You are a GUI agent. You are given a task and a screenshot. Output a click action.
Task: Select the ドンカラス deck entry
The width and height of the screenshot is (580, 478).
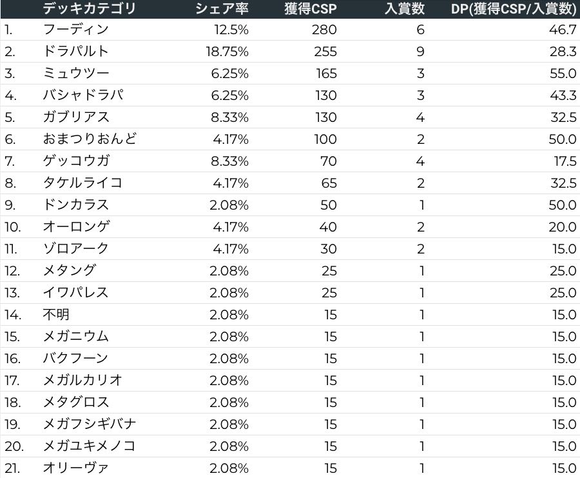click(75, 205)
